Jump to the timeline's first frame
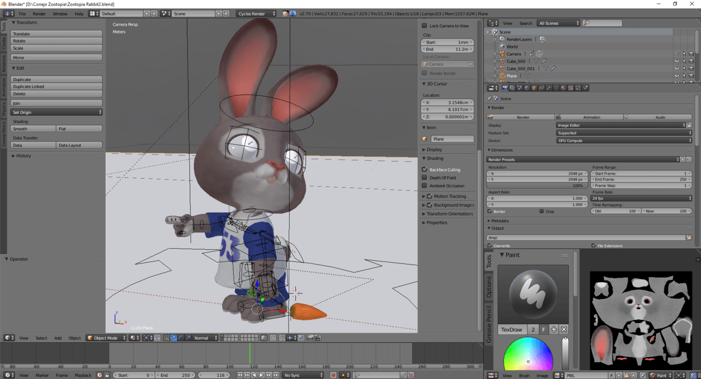 tap(240, 375)
